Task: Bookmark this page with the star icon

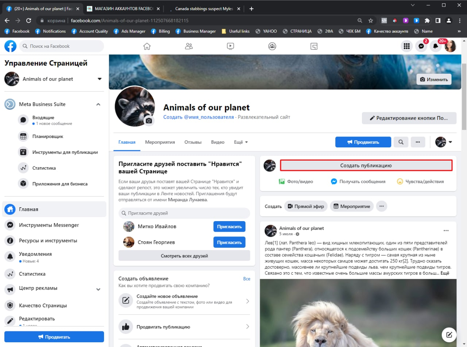Action: coord(371,20)
